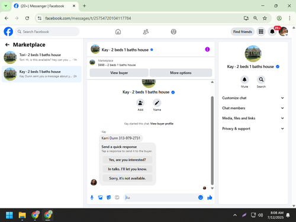The height and width of the screenshot is (222, 296).
Task: Open the Friends icon in top navigation
Action: [146, 31]
